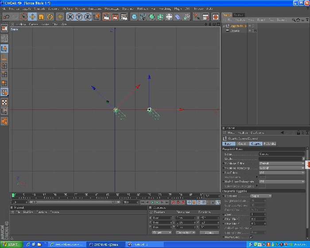Click the Render to Picture Viewer icon
Viewport: 310px width, 248px height.
tap(115, 17)
